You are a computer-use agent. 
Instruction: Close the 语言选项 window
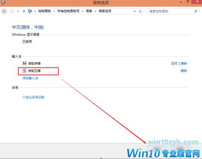[x=197, y=2]
